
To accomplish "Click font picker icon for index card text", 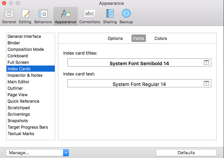I will pyautogui.click(x=206, y=84).
